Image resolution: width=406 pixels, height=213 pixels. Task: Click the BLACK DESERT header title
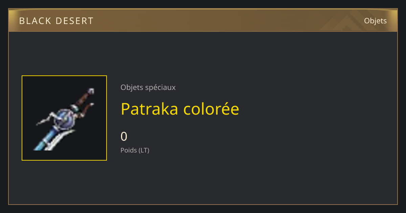[56, 21]
